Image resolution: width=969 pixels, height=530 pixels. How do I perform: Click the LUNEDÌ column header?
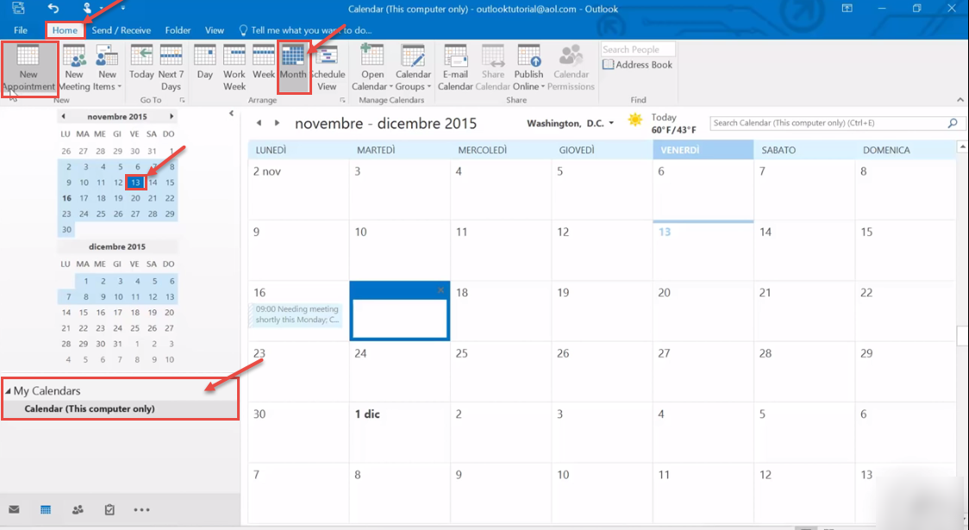coord(298,150)
